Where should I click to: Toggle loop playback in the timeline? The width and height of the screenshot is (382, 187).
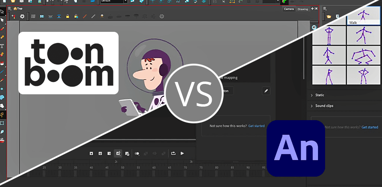coord(173,154)
